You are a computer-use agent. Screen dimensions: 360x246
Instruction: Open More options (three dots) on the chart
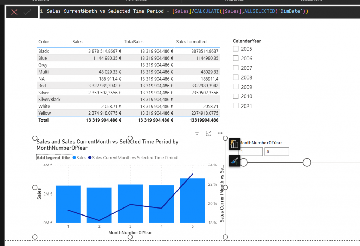[x=220, y=133]
